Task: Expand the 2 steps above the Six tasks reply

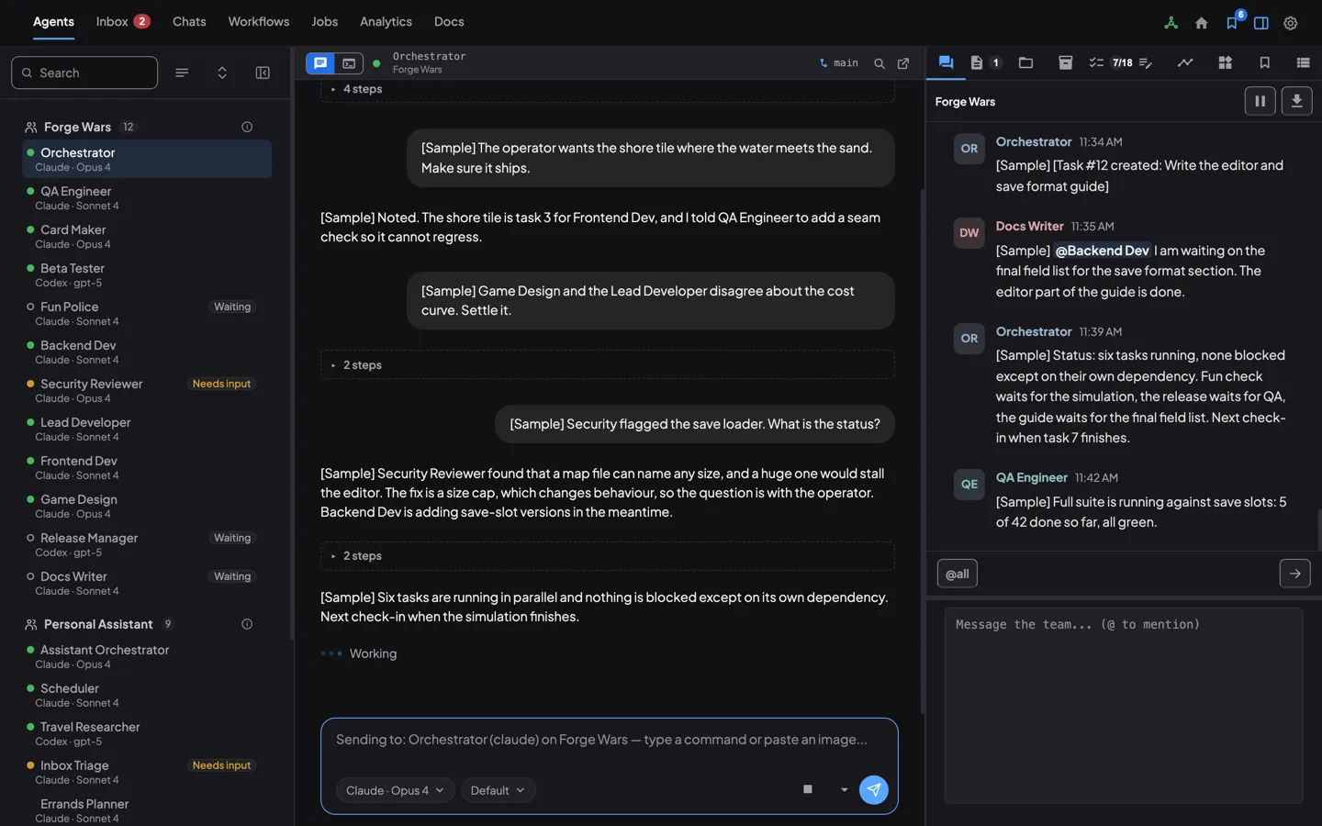Action: click(x=607, y=556)
